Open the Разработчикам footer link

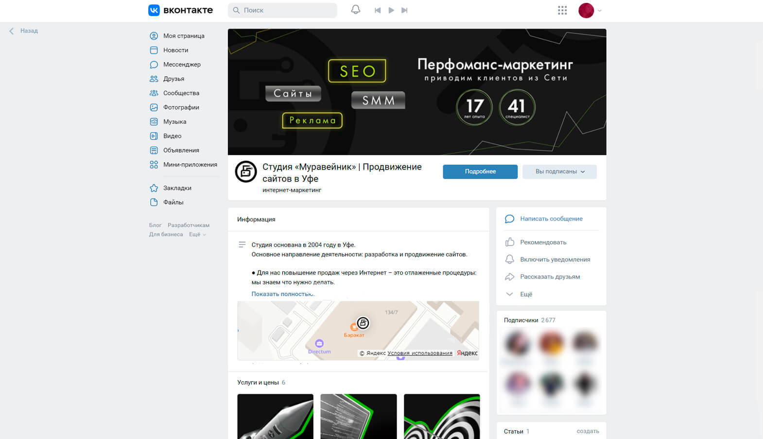click(x=189, y=225)
